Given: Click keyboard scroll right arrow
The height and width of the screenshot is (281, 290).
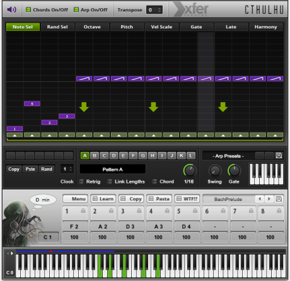Looking at the screenshot, I should (12, 253).
